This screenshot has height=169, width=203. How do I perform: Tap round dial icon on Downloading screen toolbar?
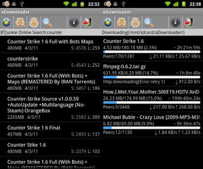(x=175, y=23)
